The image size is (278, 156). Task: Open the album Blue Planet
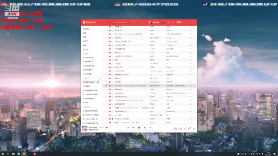point(170,101)
